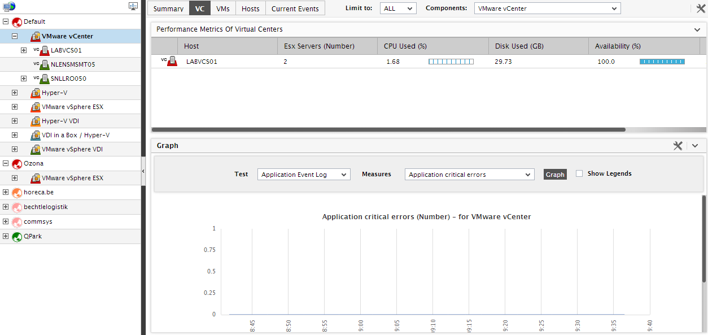
Task: Click the monitor view icon above the tree
Action: click(133, 6)
